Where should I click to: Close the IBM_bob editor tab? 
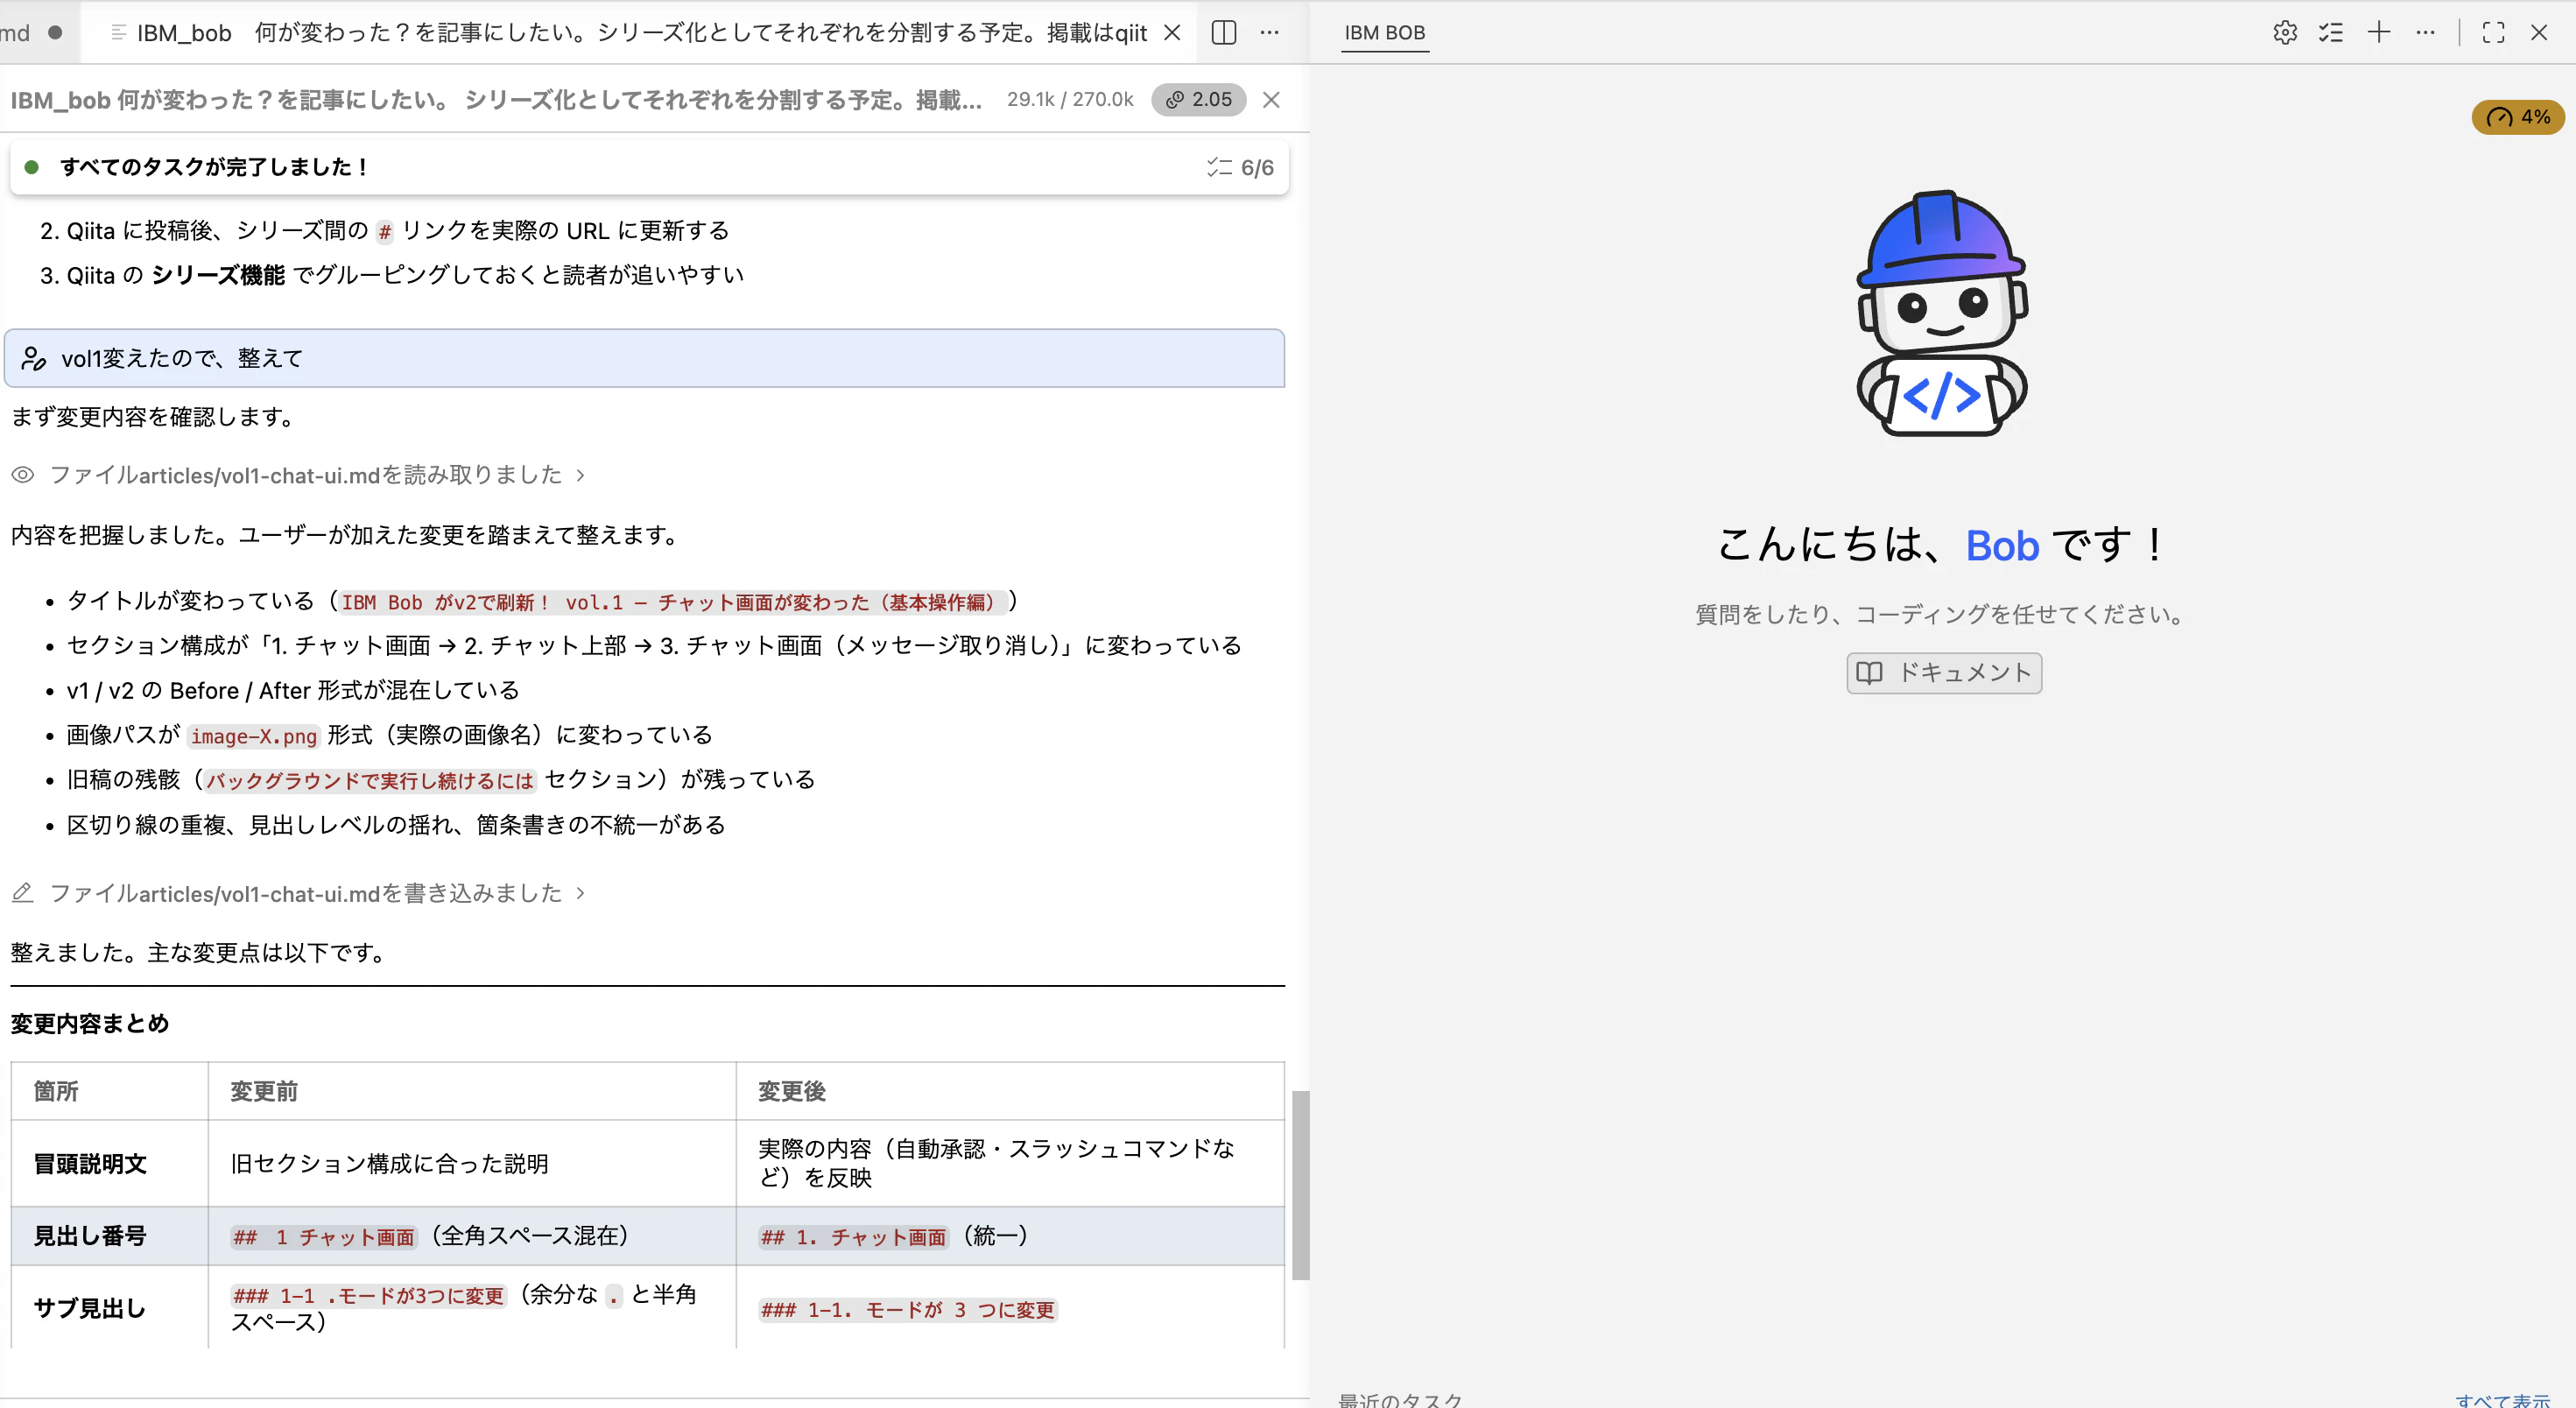tap(1173, 32)
